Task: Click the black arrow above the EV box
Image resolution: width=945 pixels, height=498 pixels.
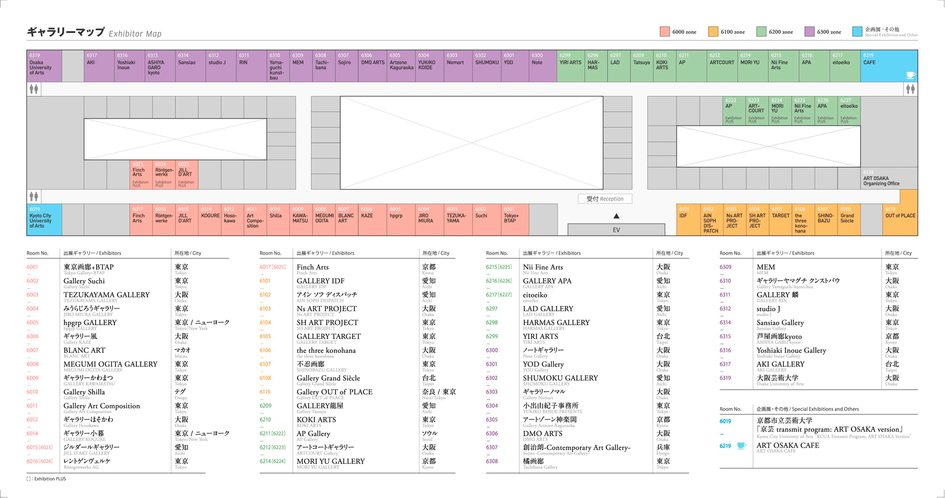Action: click(616, 216)
